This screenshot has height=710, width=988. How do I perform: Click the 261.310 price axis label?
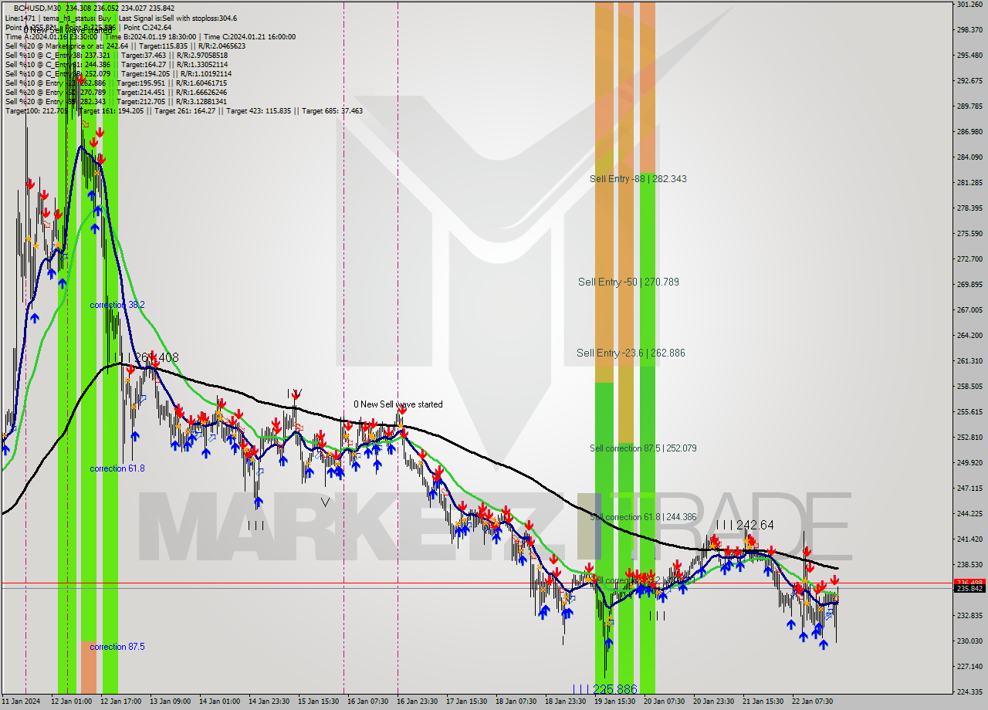click(x=969, y=360)
